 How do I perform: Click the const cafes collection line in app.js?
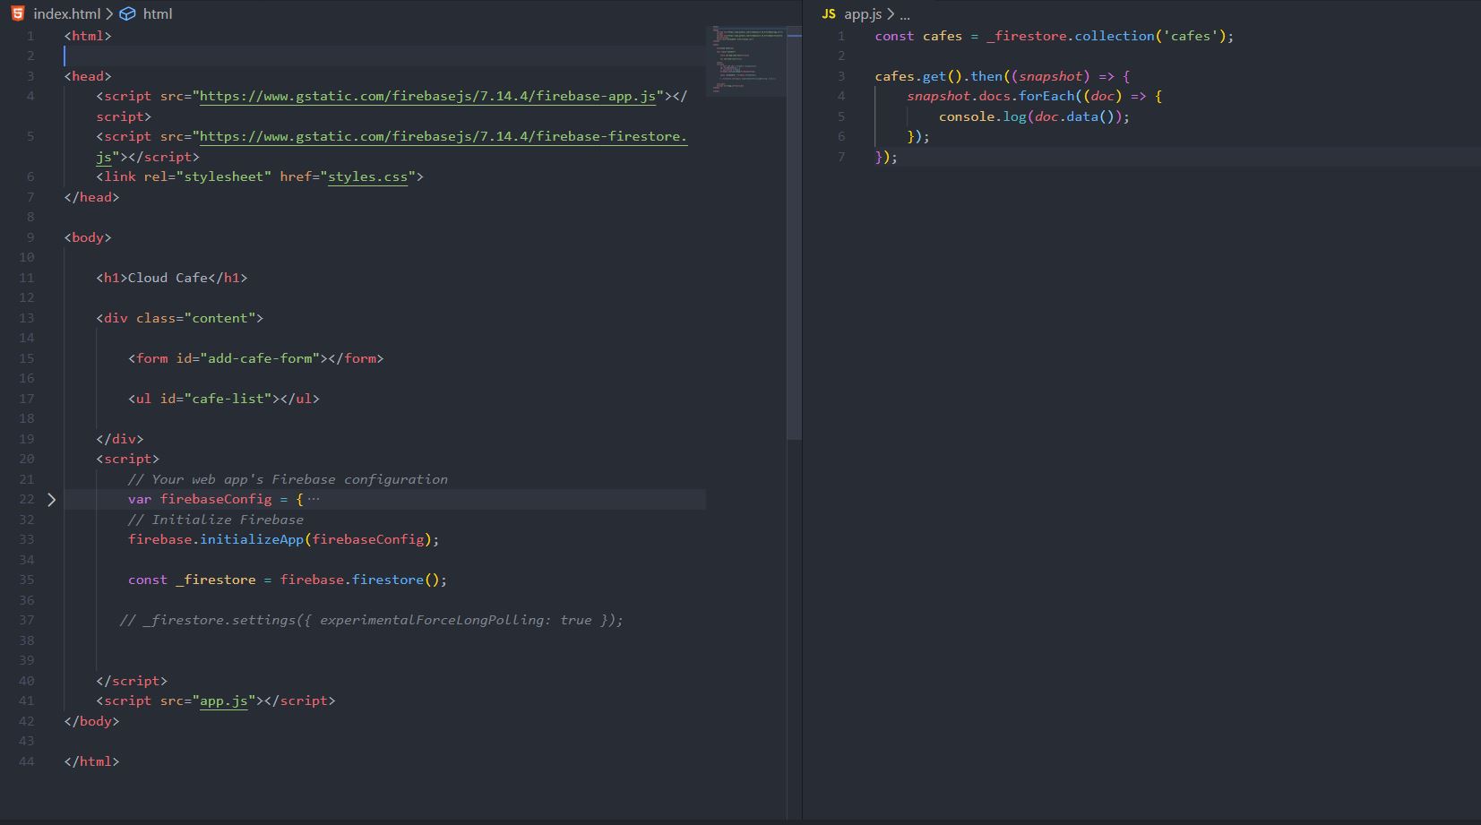[x=1055, y=36]
